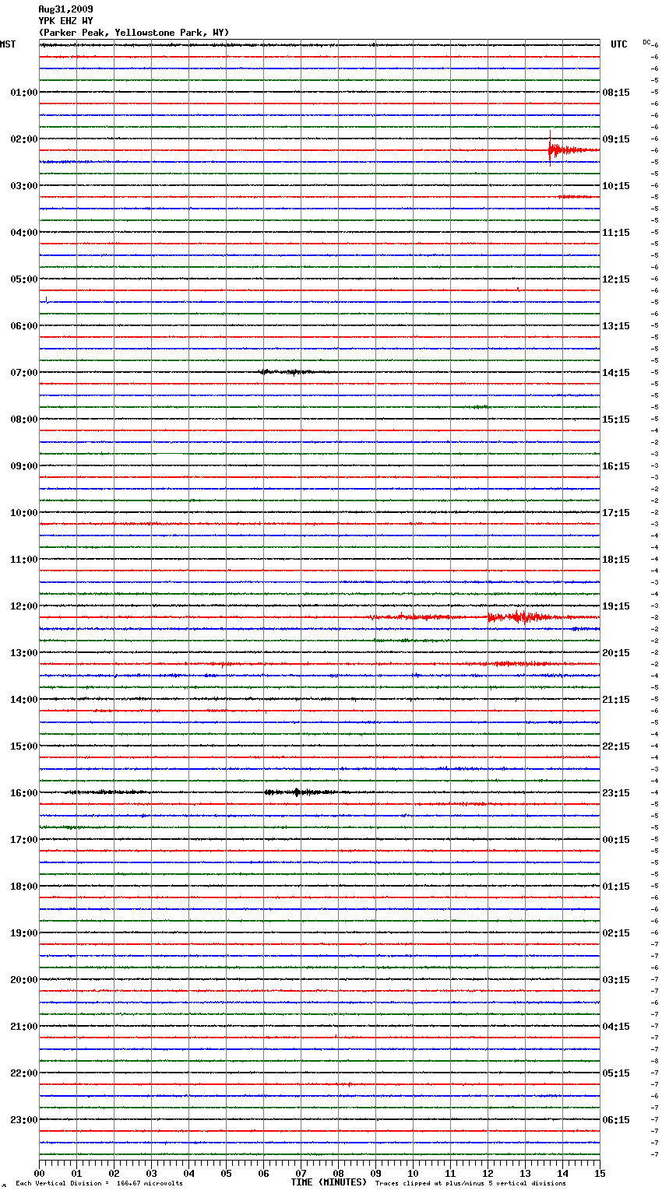Click the 'MST' axis label
Screen dimensions: 662x1194
tap(8, 44)
